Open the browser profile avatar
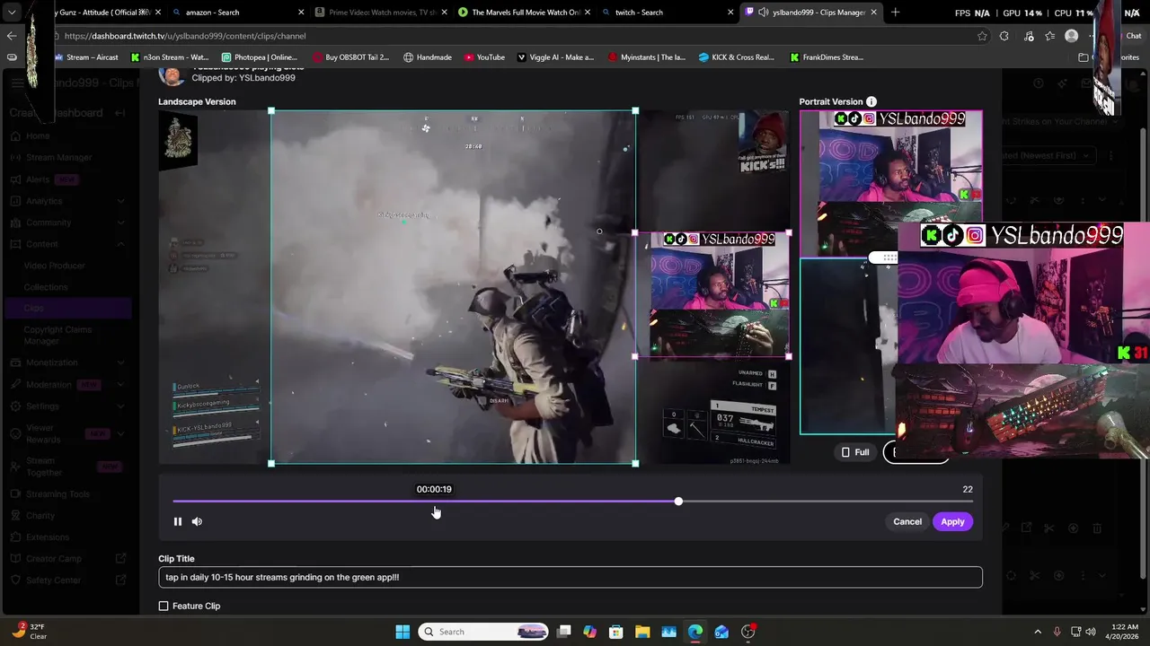Screen dimensions: 1150x646 [x=1071, y=36]
